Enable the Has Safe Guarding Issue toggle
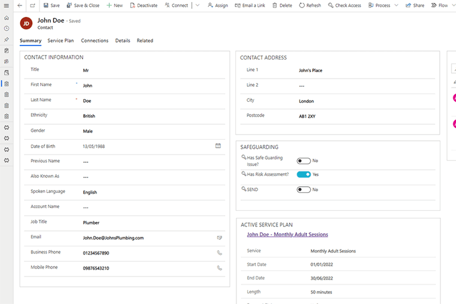 point(304,161)
